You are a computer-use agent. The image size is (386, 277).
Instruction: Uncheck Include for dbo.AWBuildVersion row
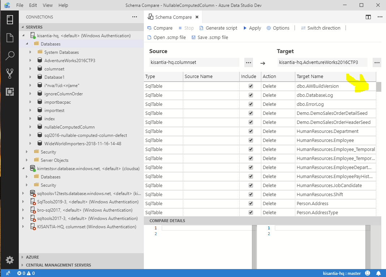pos(250,86)
